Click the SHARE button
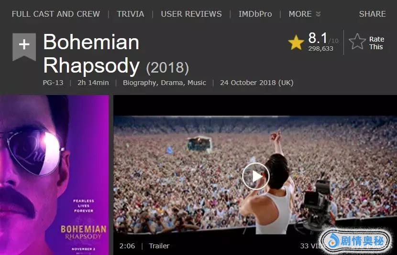The width and height of the screenshot is (397, 255). (x=373, y=14)
